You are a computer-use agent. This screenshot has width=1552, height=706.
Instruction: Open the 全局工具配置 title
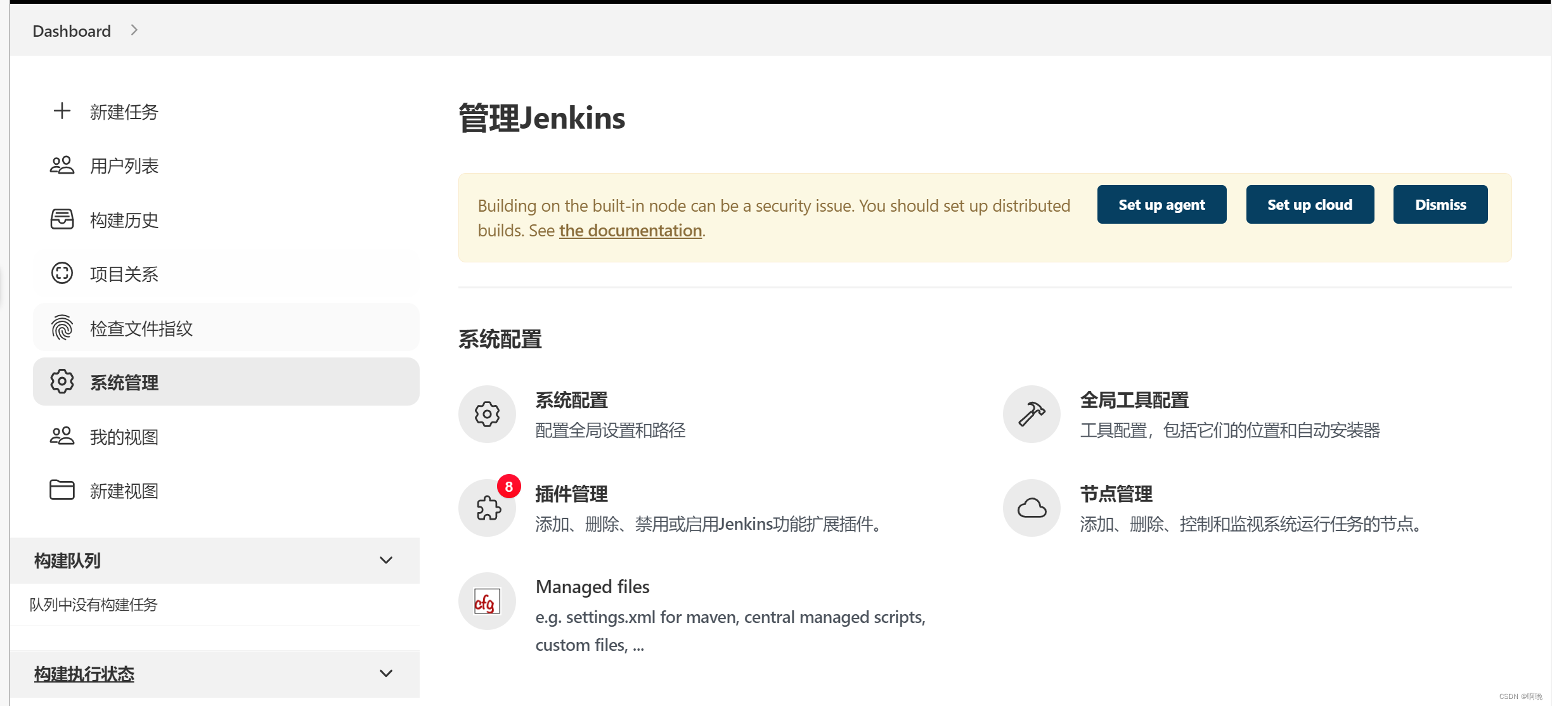1134,401
